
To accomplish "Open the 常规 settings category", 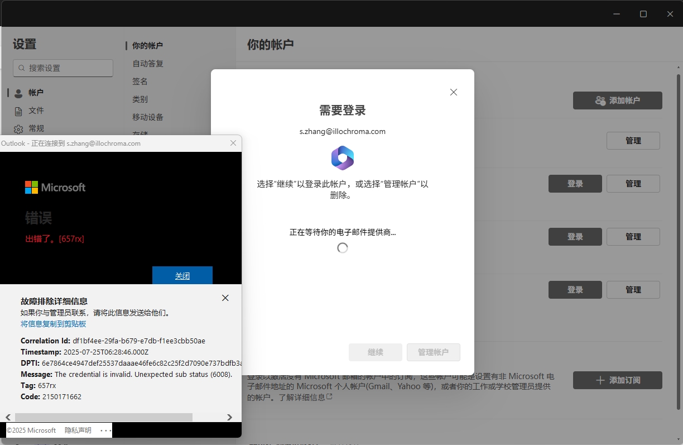I will (36, 128).
